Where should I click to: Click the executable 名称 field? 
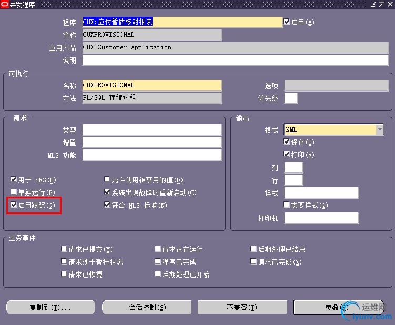click(x=152, y=85)
